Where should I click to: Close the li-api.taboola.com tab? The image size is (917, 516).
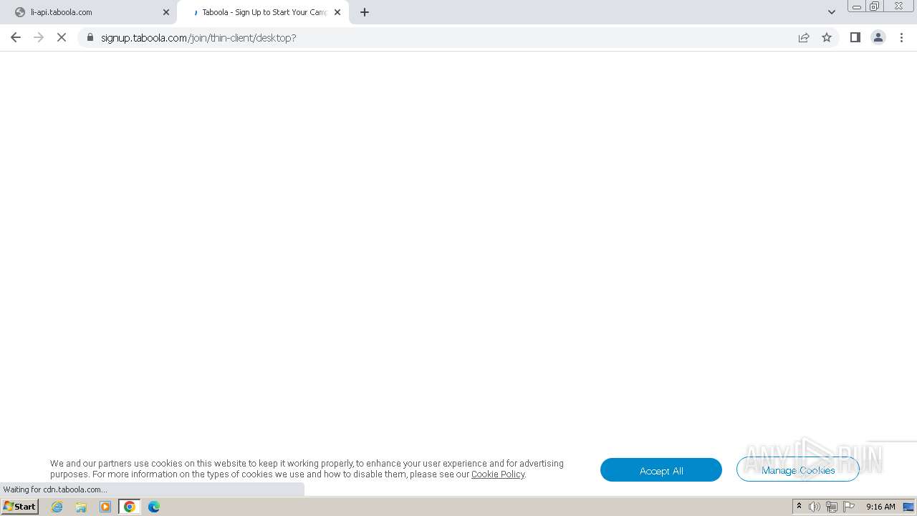pyautogui.click(x=166, y=12)
